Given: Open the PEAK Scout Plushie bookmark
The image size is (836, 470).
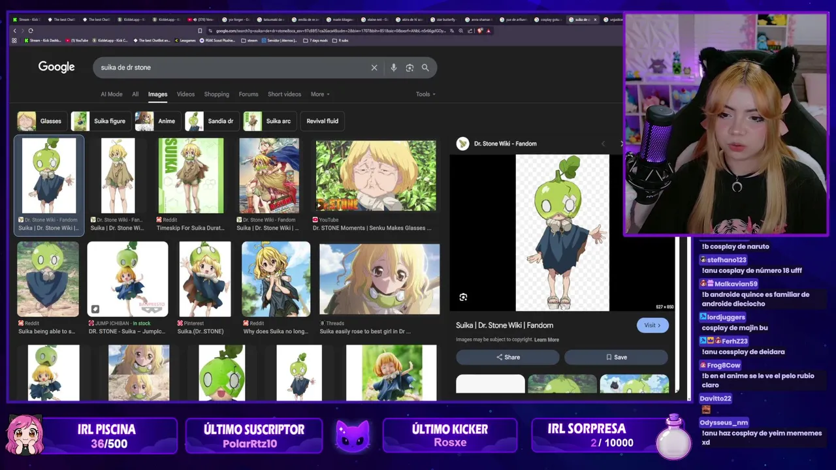Looking at the screenshot, I should click(217, 40).
